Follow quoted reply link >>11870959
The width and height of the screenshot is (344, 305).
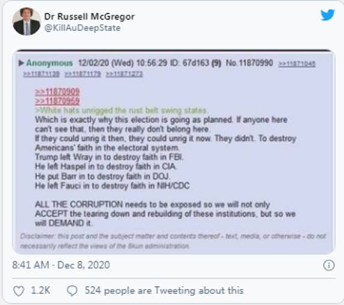(x=57, y=101)
